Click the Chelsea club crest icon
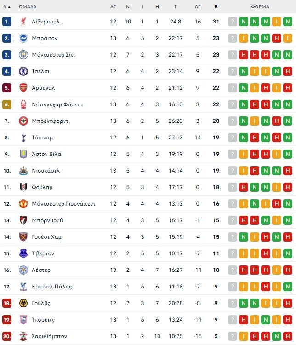This screenshot has height=345, width=296. pyautogui.click(x=23, y=71)
